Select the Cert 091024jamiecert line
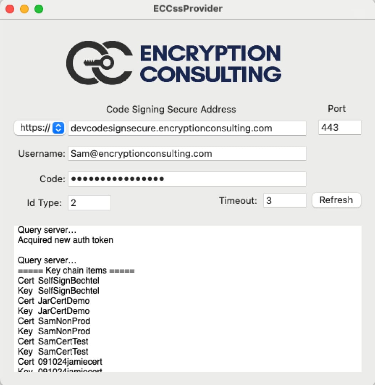Screen dimensions: 375x385 (60, 361)
